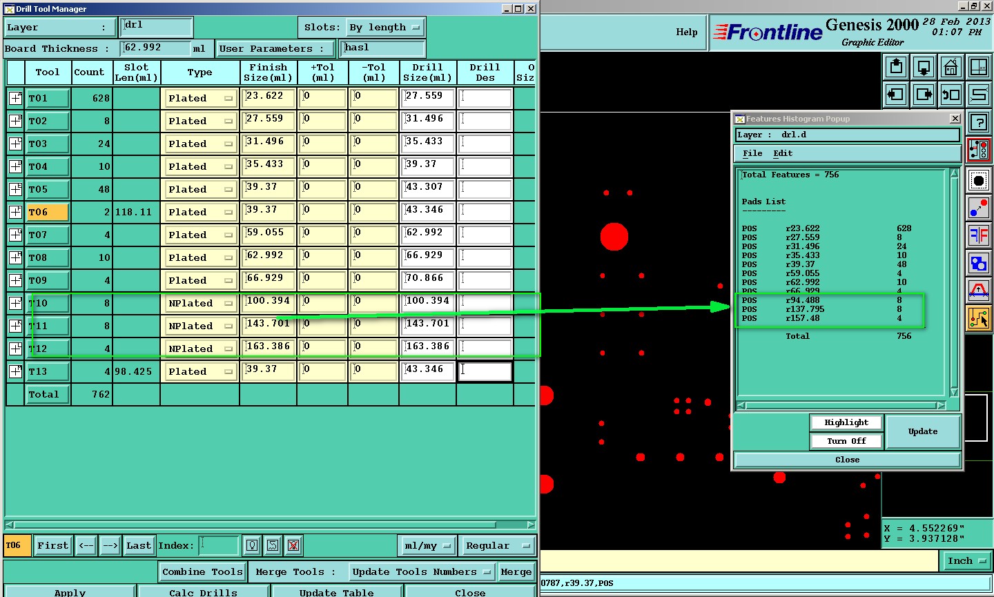Click the Drill Des field for T13
Screen dimensions: 994x597
(x=485, y=371)
